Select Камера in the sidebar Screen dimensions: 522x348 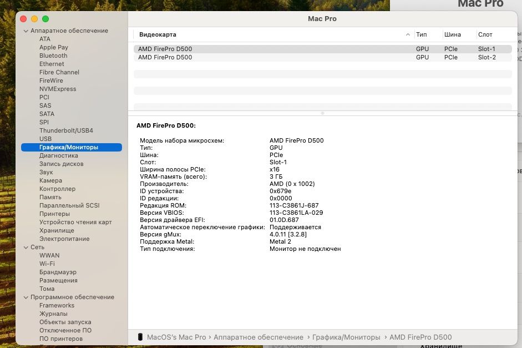tap(50, 180)
